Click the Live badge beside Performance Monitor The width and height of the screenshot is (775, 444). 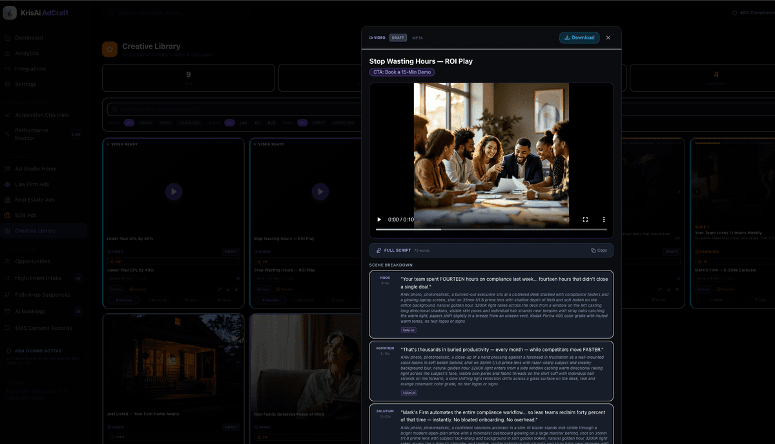coord(76,134)
